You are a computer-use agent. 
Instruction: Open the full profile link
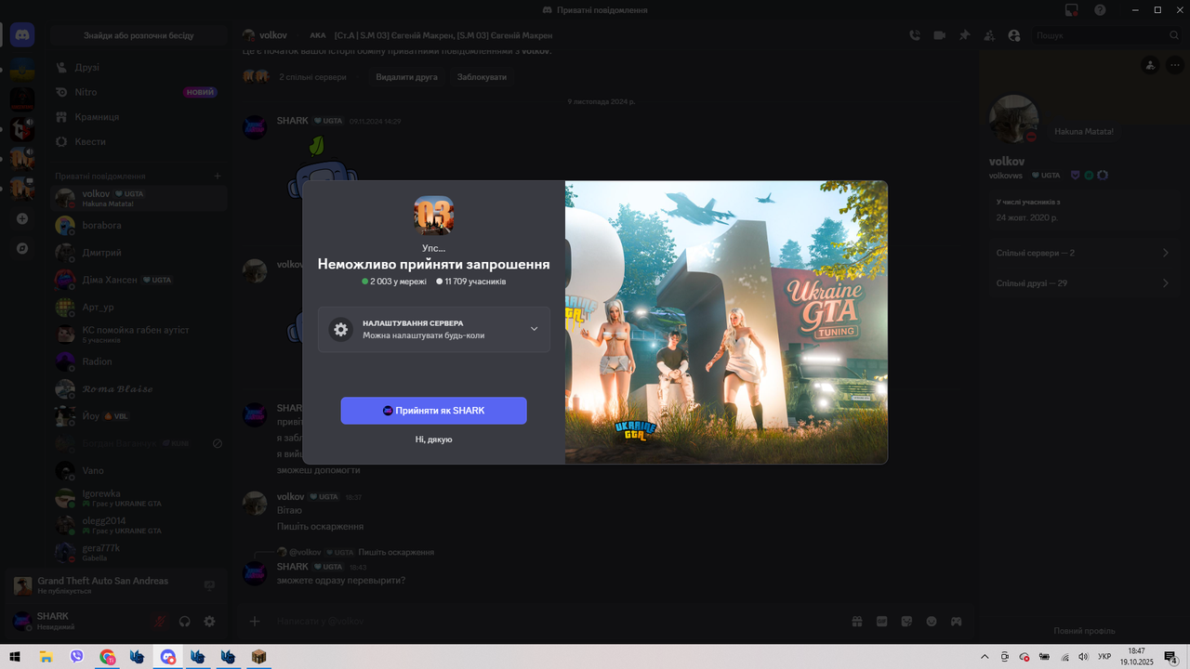point(1084,631)
